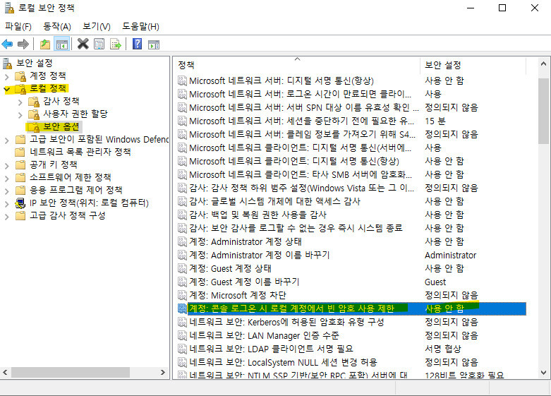Click the policy list scroll down arrow
This screenshot has width=551, height=396.
[543, 373]
